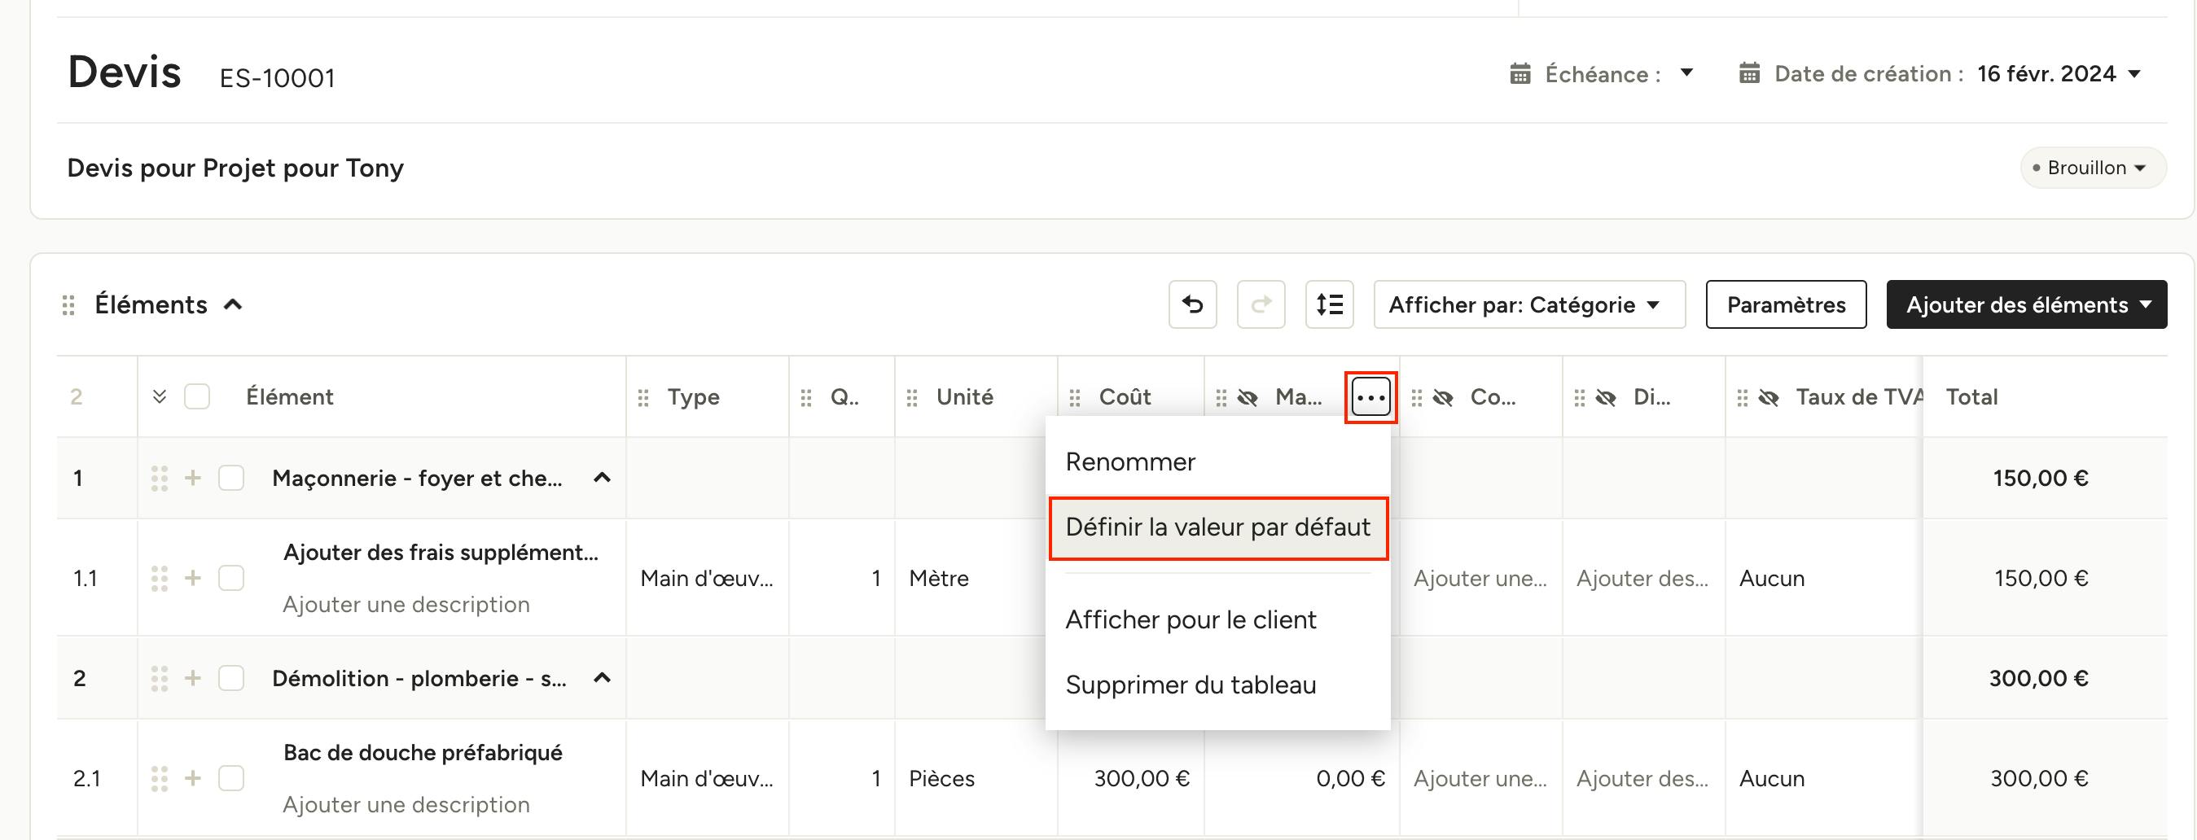The height and width of the screenshot is (840, 2197).
Task: Toggle hidden-eye icon on Taux de TVA column
Action: [x=1769, y=397]
